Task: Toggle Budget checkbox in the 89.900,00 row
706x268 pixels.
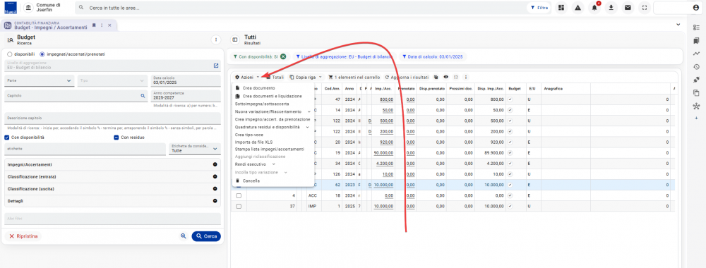Action: click(x=510, y=152)
